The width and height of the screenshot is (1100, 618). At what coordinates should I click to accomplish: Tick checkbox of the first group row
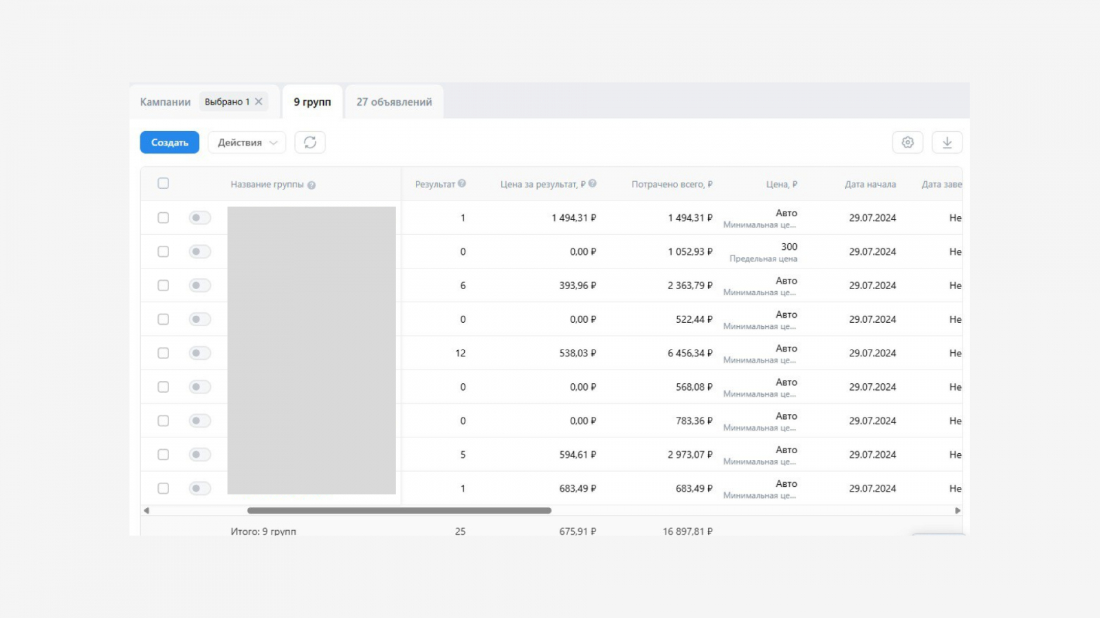[163, 218]
